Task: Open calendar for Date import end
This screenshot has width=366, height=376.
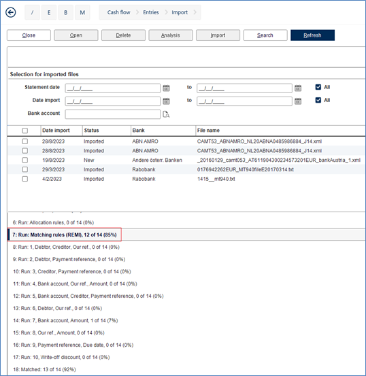Action: 298,101
